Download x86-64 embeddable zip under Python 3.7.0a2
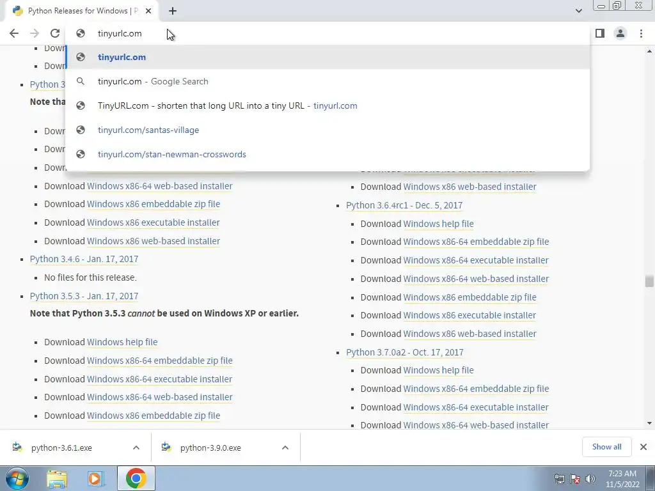This screenshot has height=491, width=655. 476,389
